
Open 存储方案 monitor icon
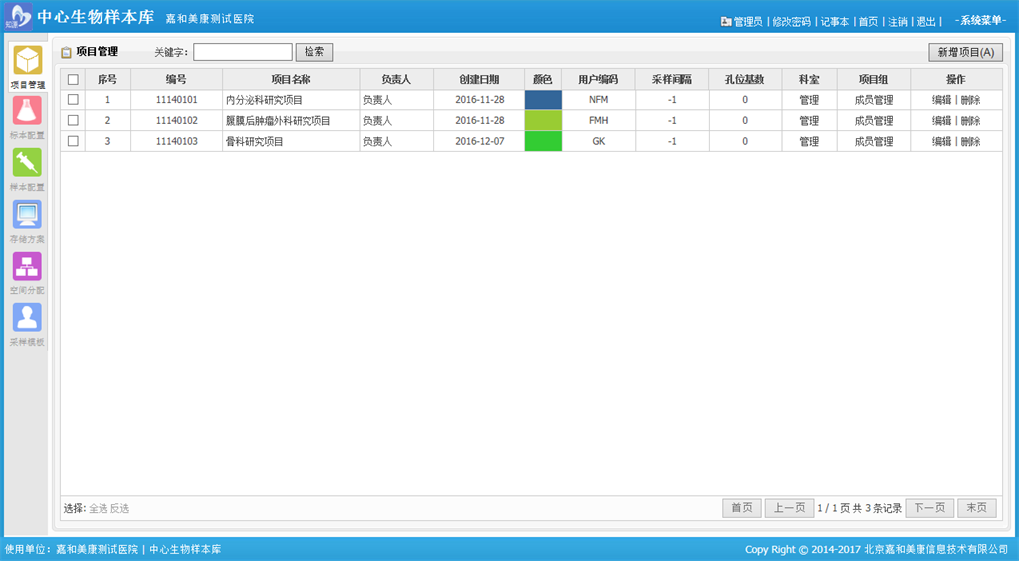(27, 215)
